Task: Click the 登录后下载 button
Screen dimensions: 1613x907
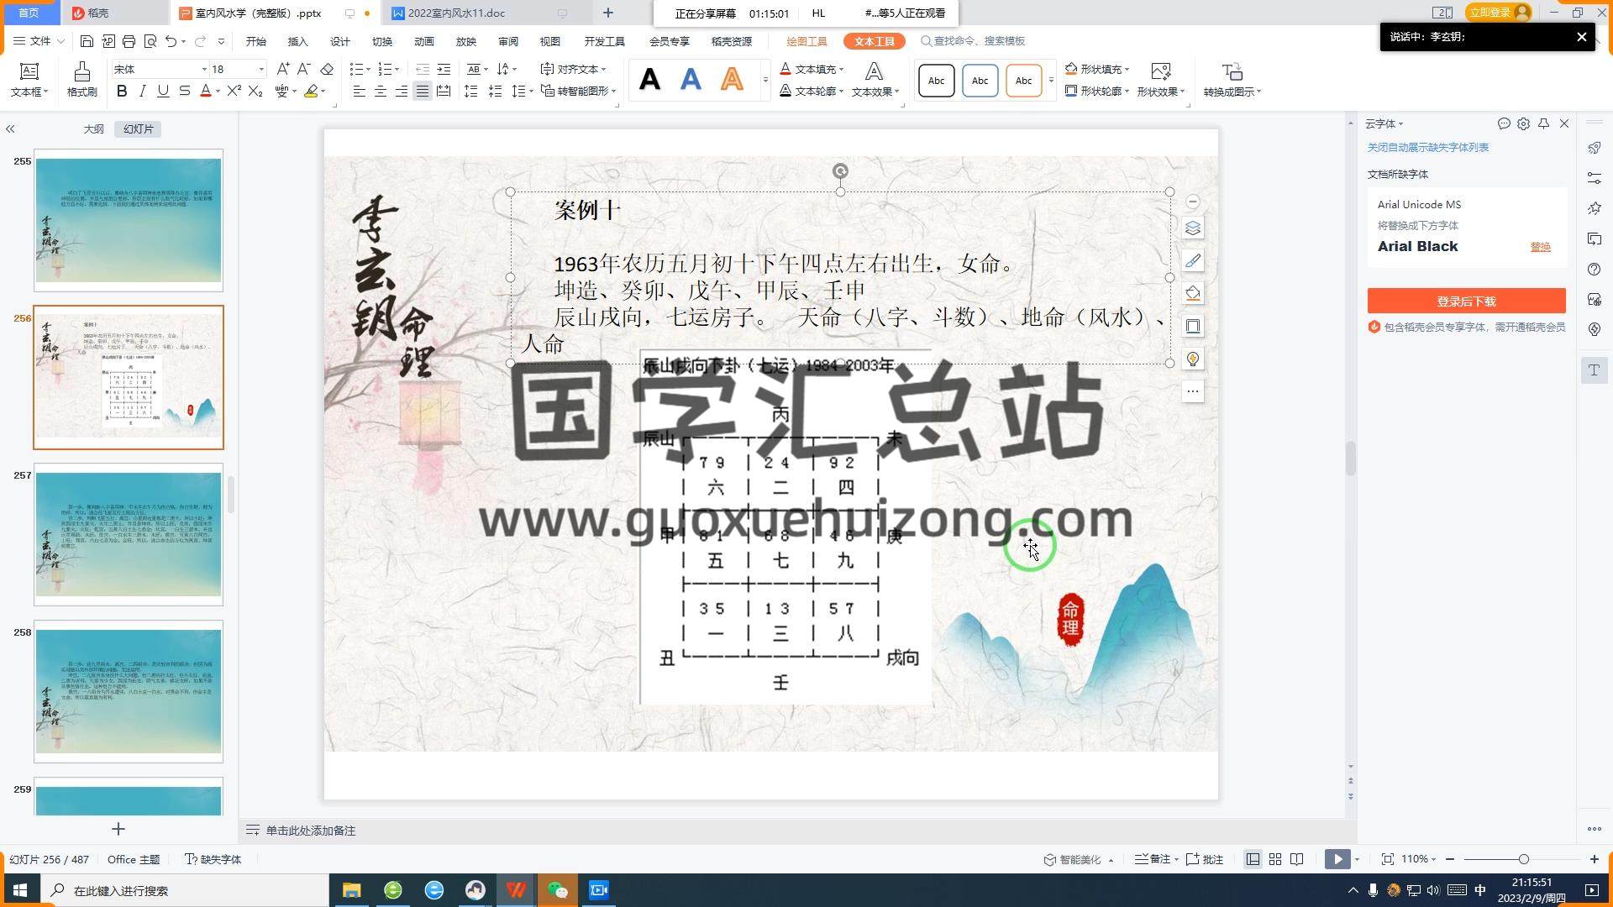Action: 1466,301
